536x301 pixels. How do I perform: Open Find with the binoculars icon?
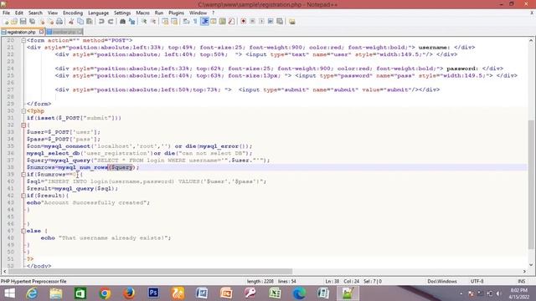[122, 22]
